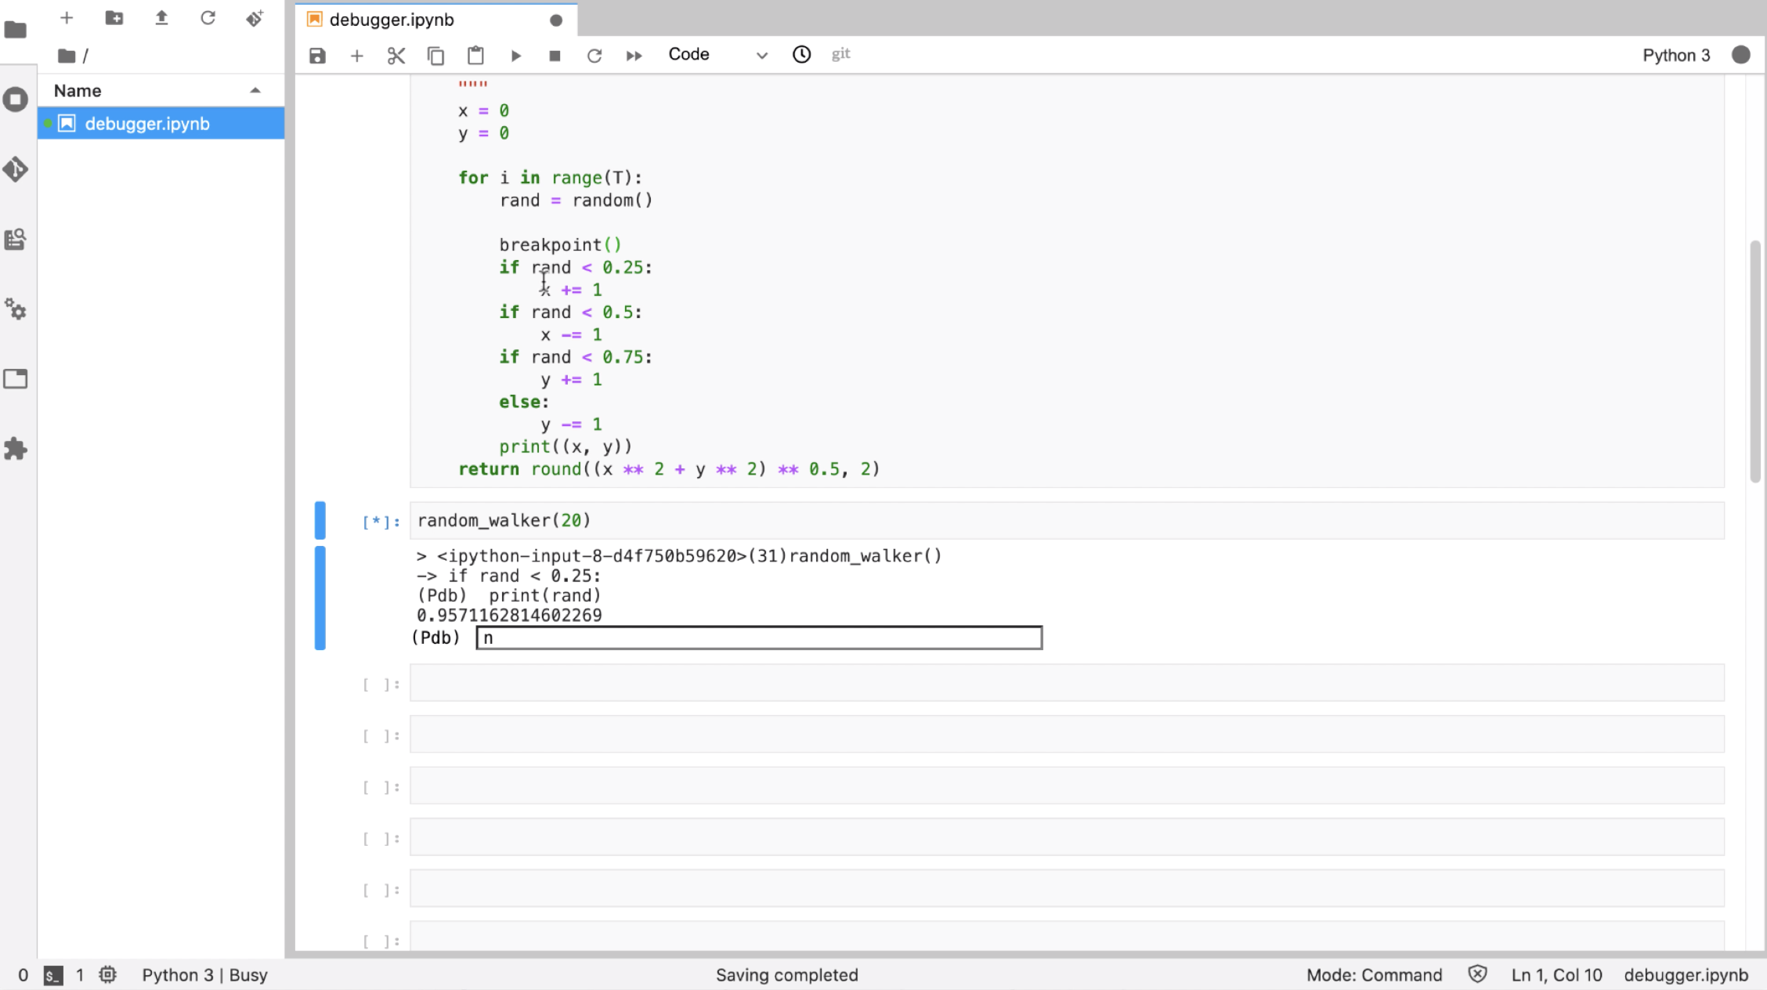Upload files using the upload arrow icon
Viewport: 1767px width, 990px height.
(161, 18)
